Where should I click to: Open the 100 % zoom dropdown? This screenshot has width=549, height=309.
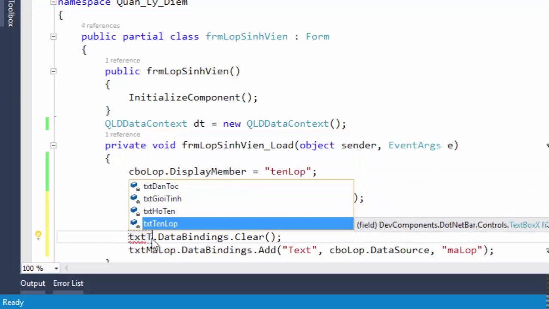[x=56, y=269]
